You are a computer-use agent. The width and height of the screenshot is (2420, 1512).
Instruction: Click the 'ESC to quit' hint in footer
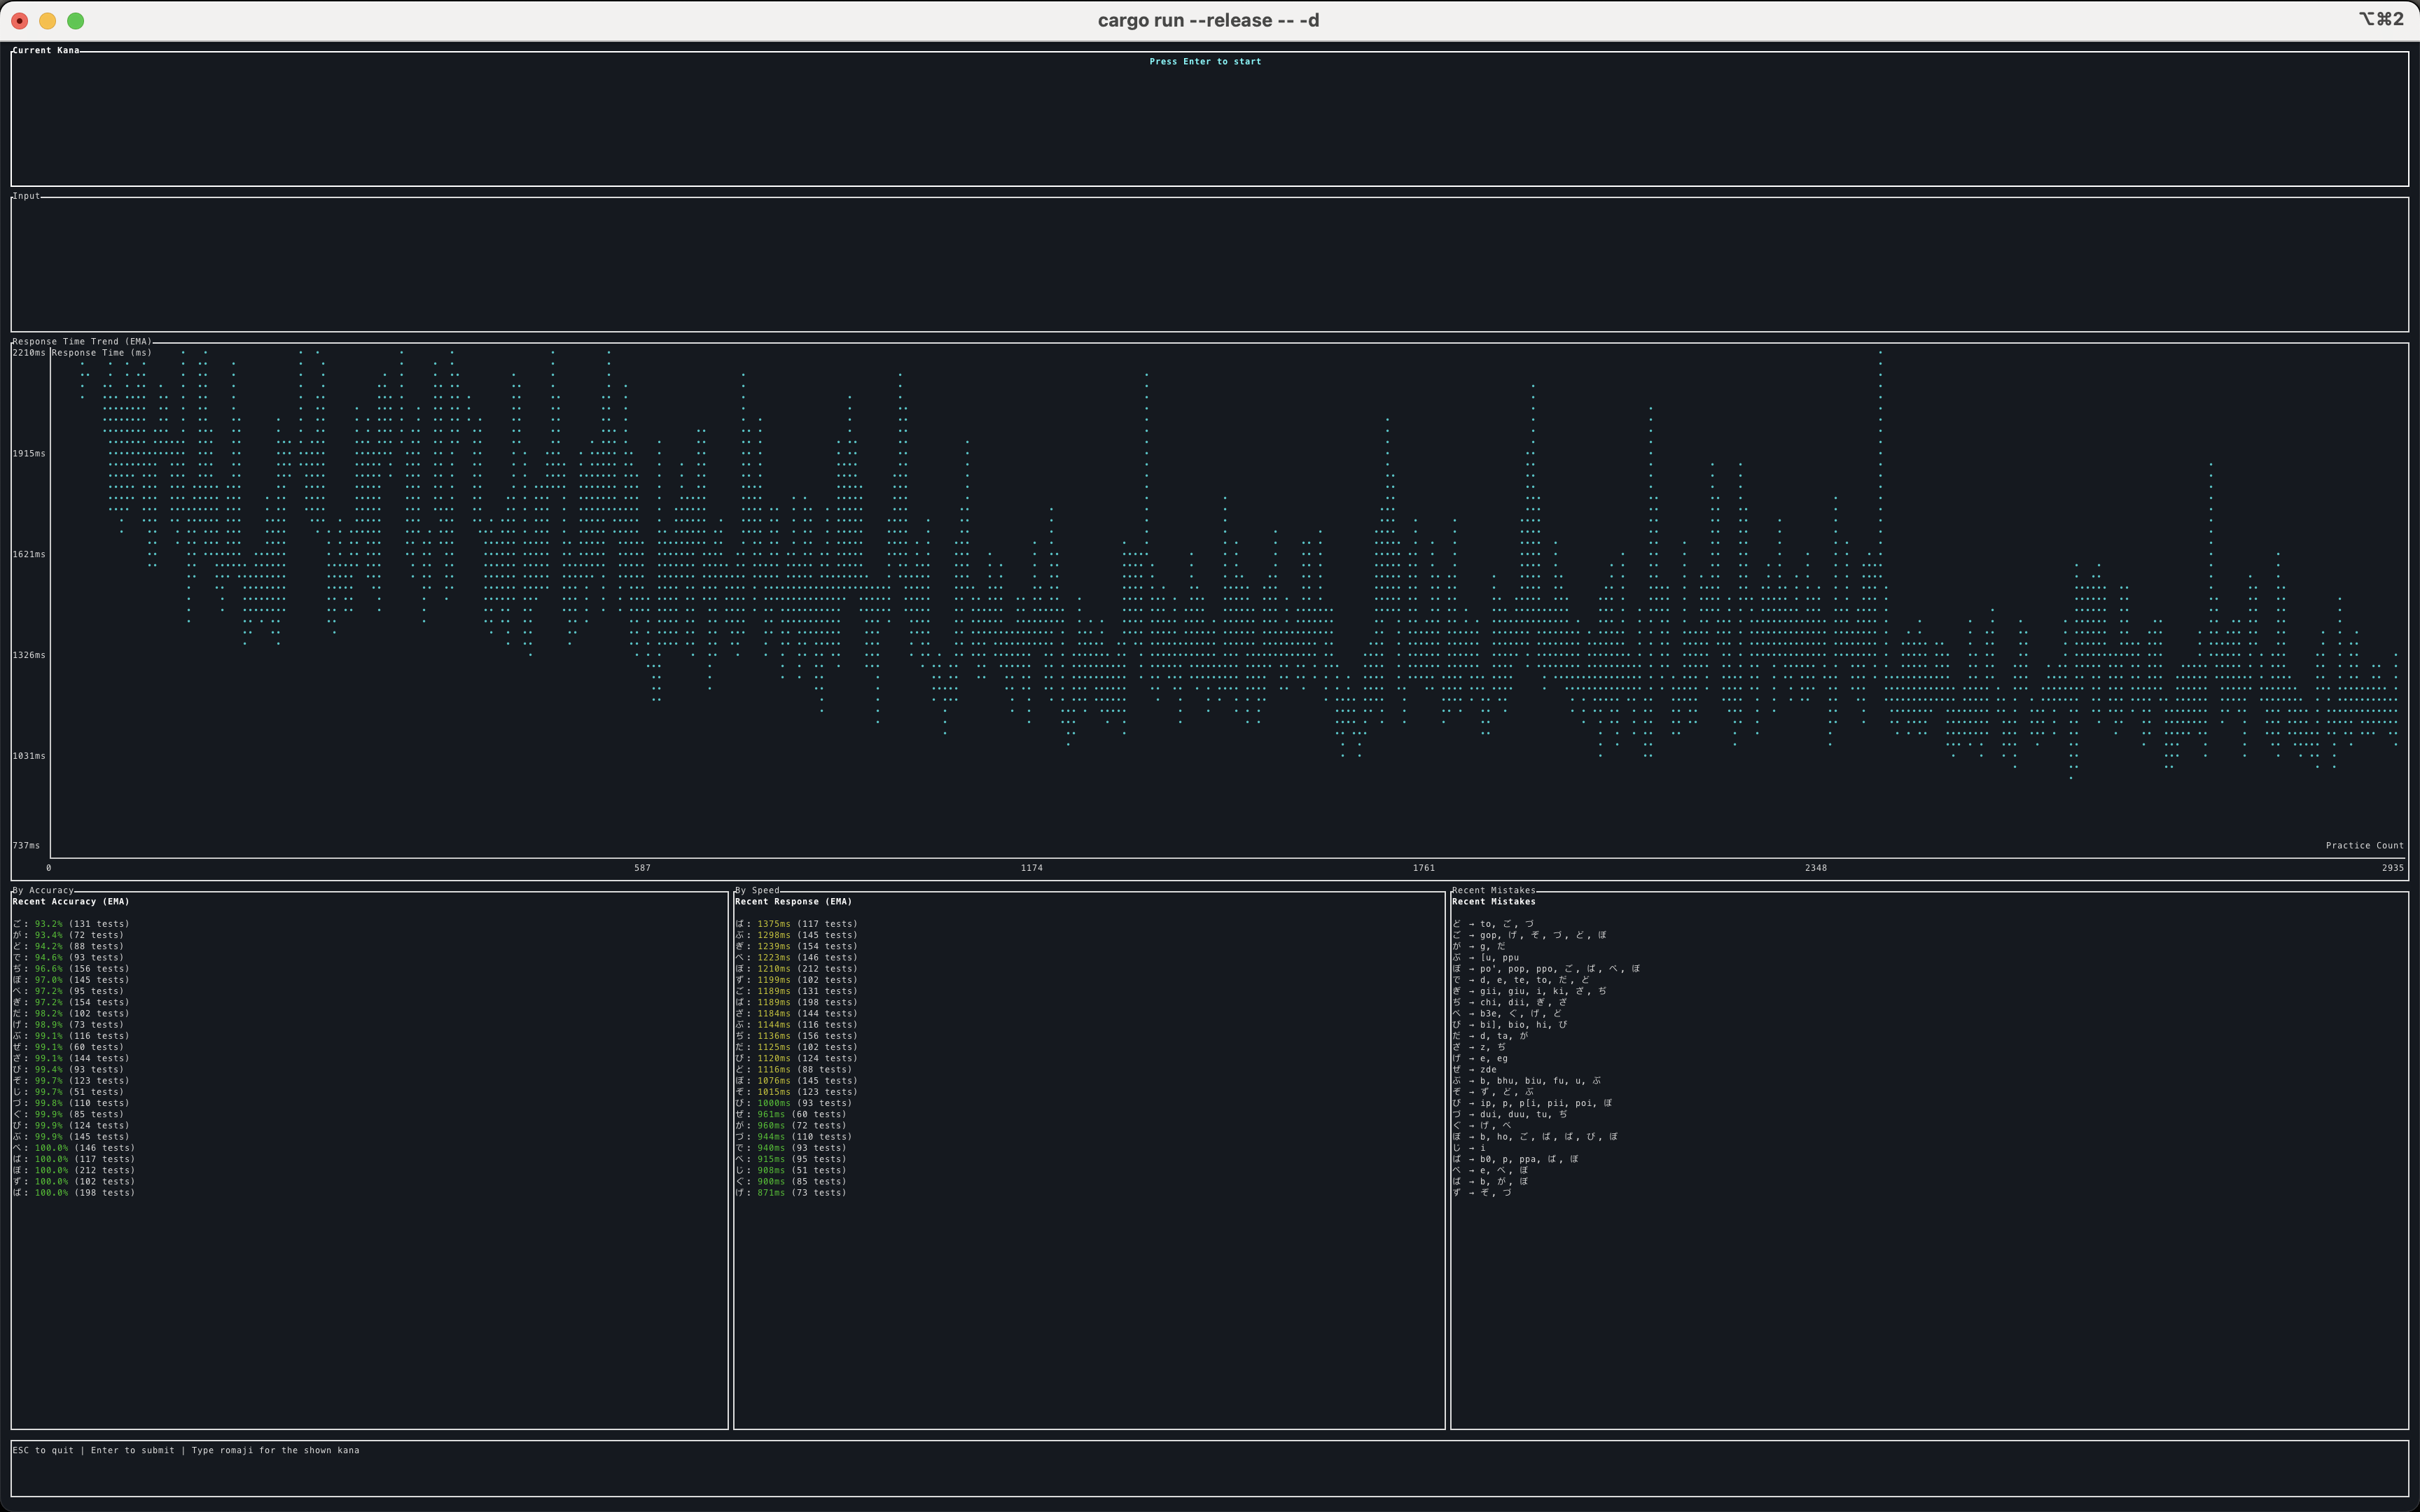(43, 1450)
